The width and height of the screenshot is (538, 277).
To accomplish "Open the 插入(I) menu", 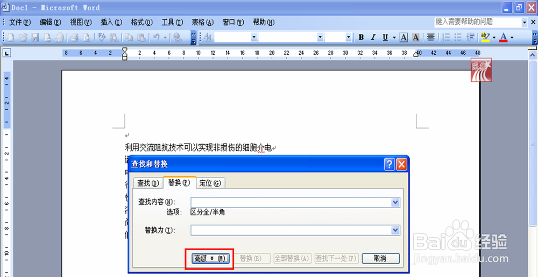I will click(x=111, y=23).
